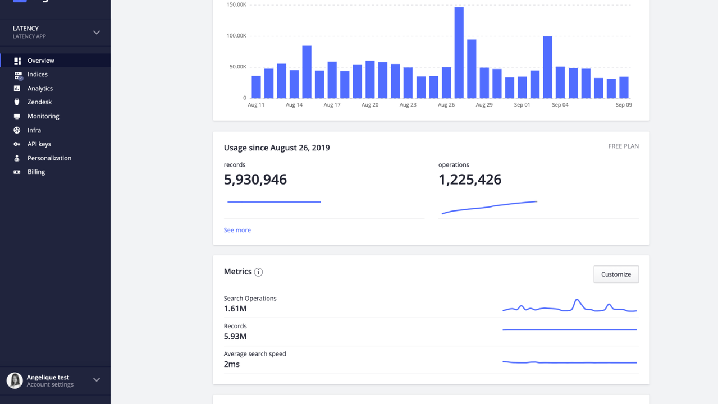Click the Overview grid icon
718x404 pixels.
pos(17,60)
